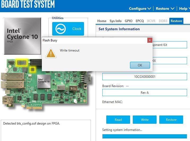
Task: Switch to the GPIO tab
Action: 129,21
